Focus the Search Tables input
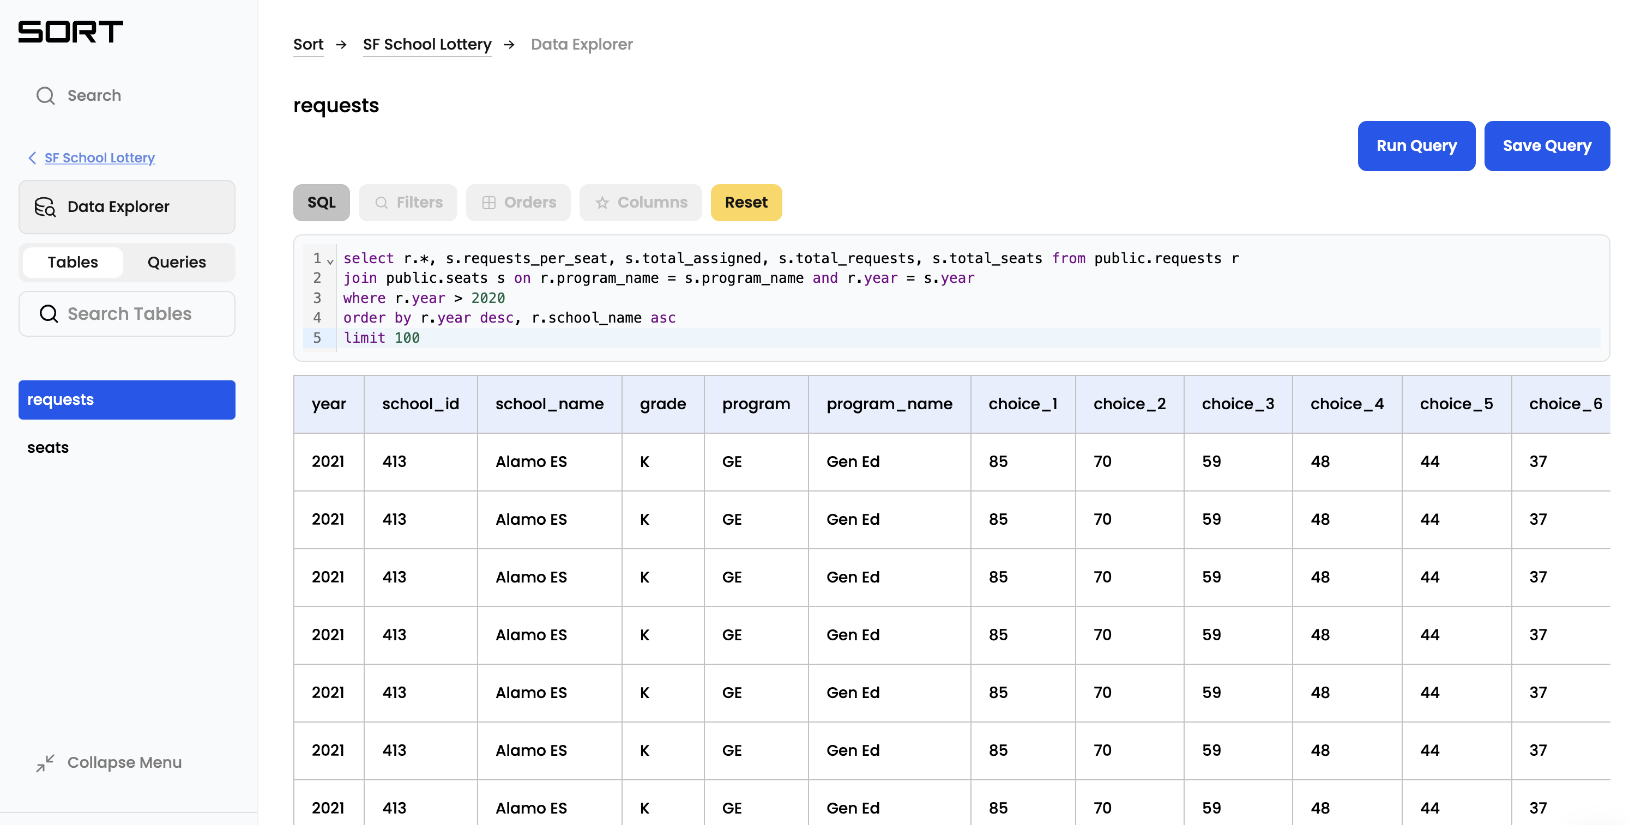1629x825 pixels. pyautogui.click(x=127, y=313)
